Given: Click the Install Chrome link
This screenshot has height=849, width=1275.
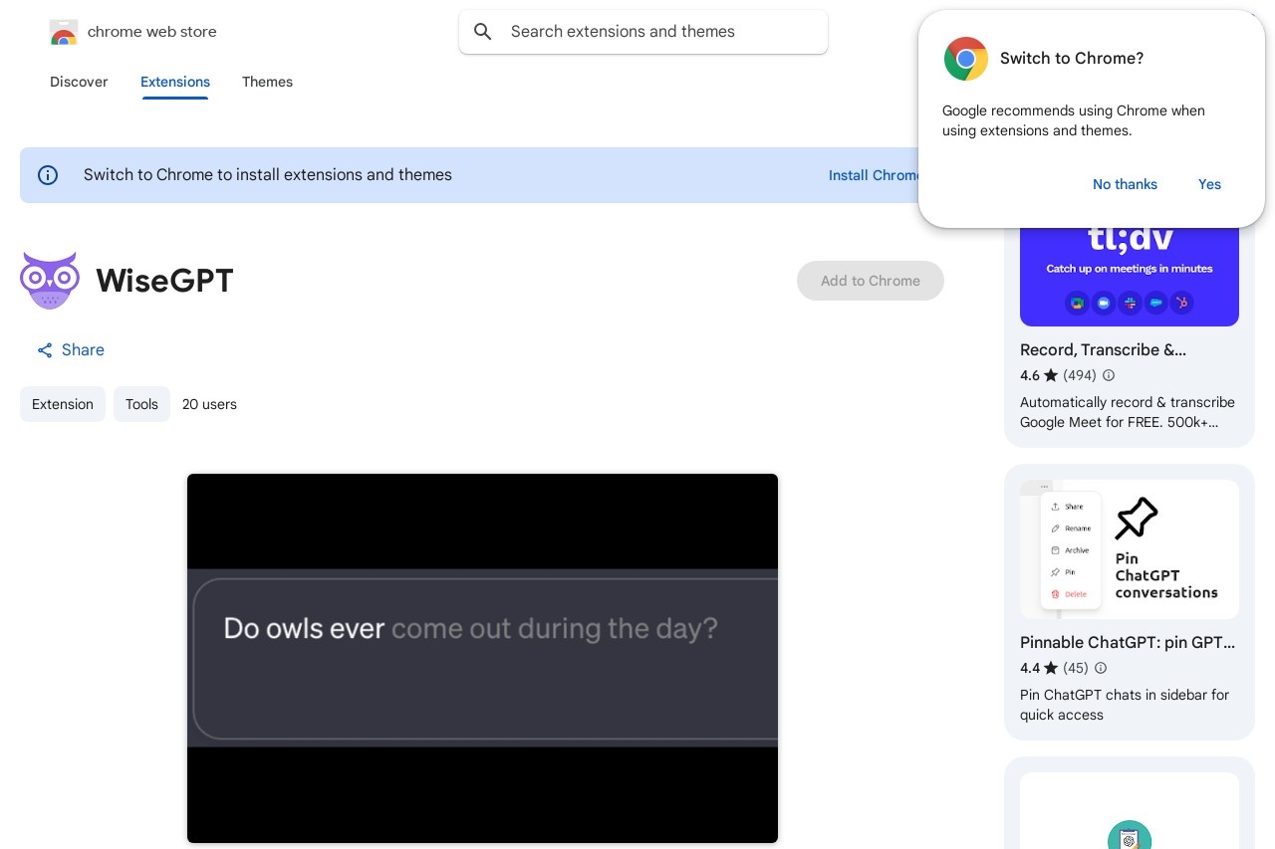Looking at the screenshot, I should (874, 175).
